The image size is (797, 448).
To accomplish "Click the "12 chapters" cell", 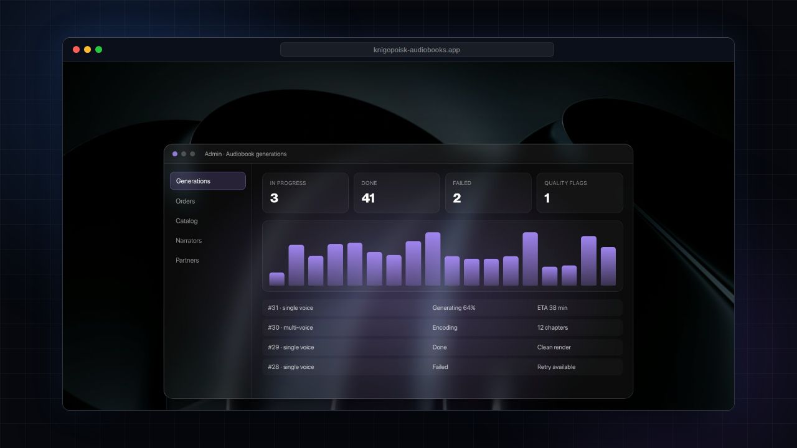I will (x=552, y=328).
